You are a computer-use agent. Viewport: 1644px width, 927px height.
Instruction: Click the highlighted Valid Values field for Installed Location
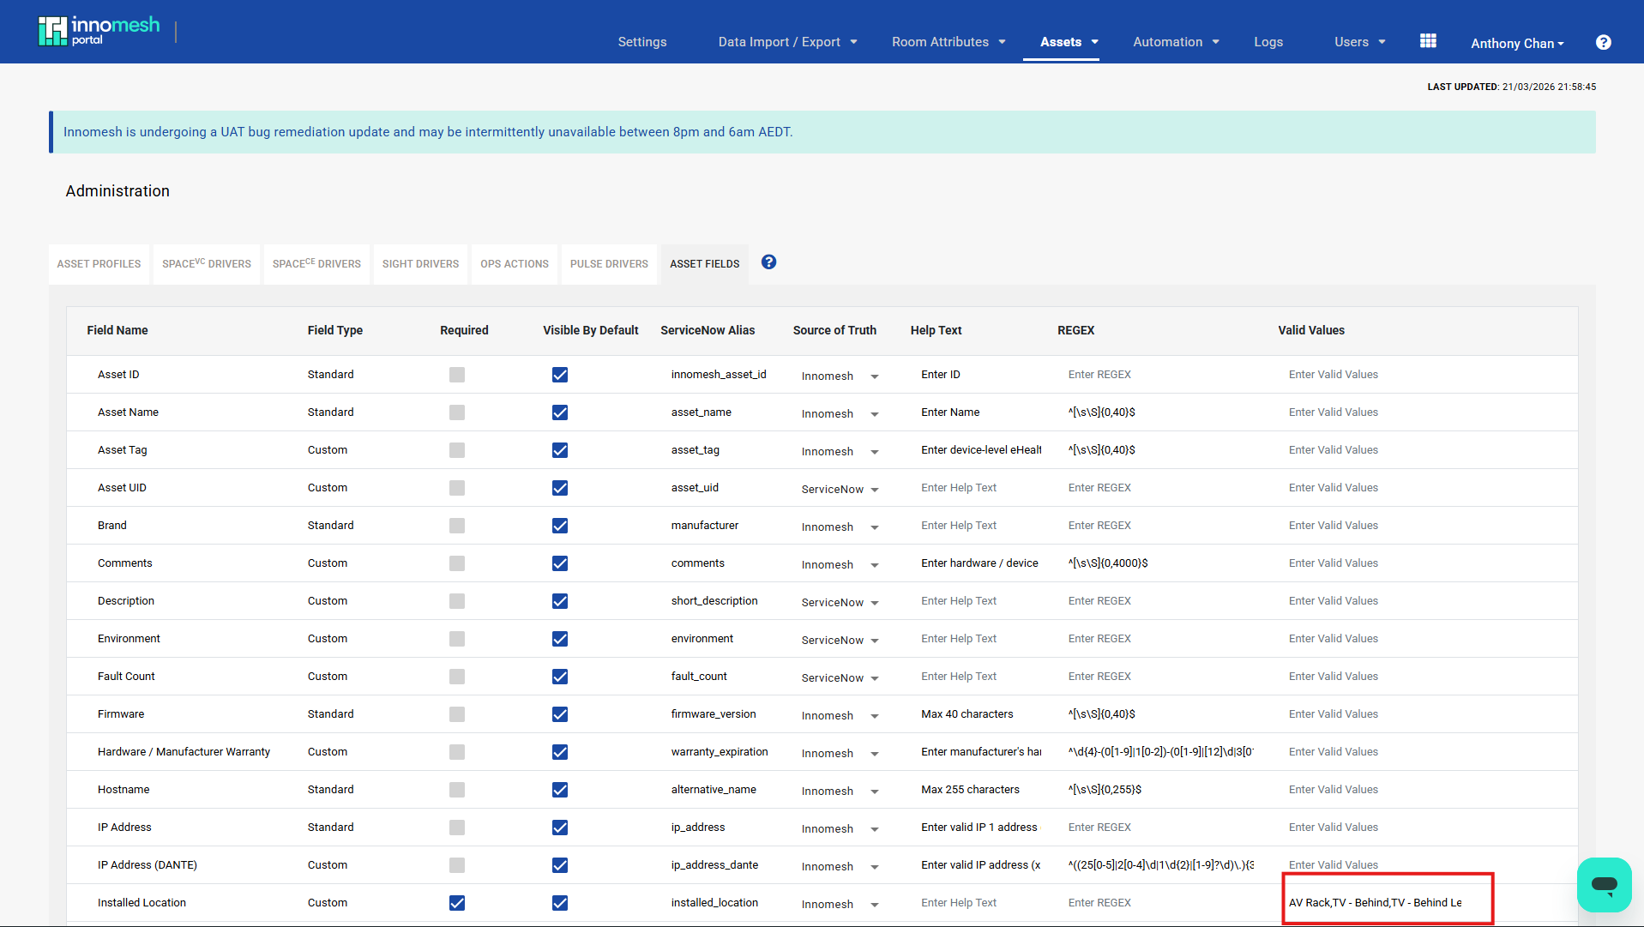point(1385,902)
